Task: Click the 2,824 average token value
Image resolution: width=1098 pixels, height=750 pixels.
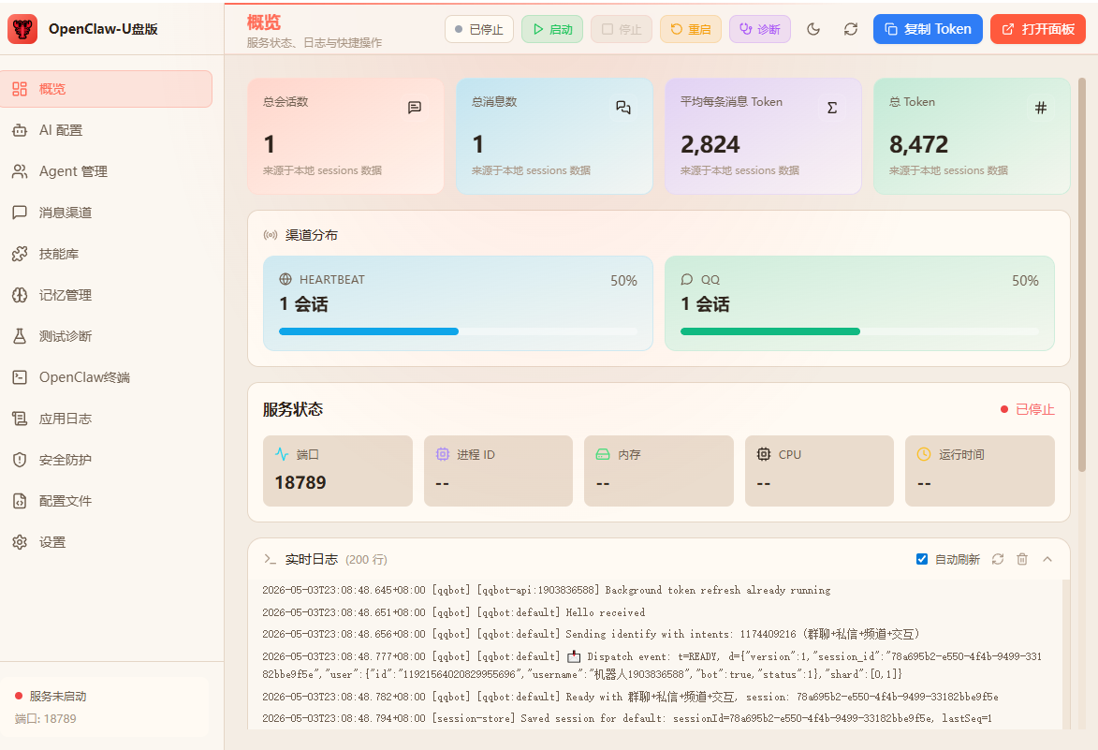Action: tap(710, 145)
